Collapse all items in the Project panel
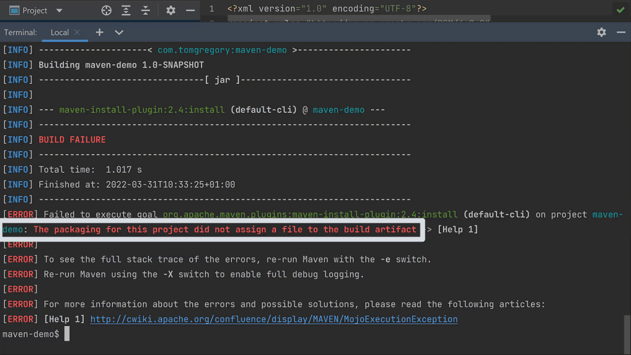 tap(145, 10)
